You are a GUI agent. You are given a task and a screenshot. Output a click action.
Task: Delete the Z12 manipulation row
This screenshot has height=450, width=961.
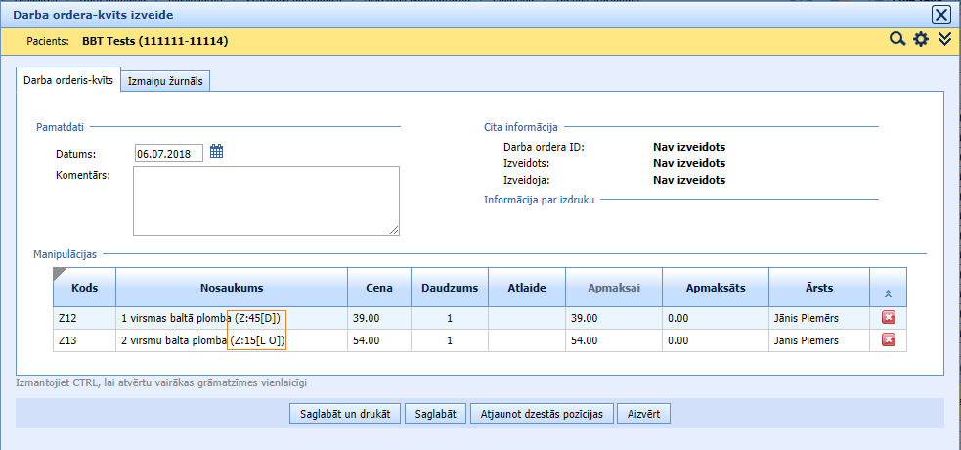[889, 318]
